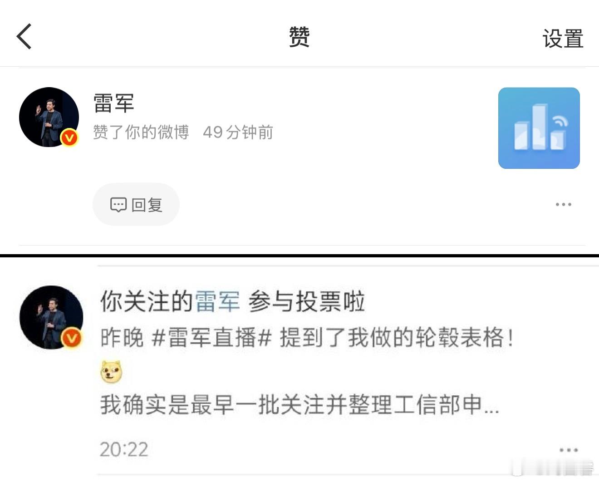
Task: Tap the orange V verified badge on the top avatar
Action: click(x=69, y=137)
